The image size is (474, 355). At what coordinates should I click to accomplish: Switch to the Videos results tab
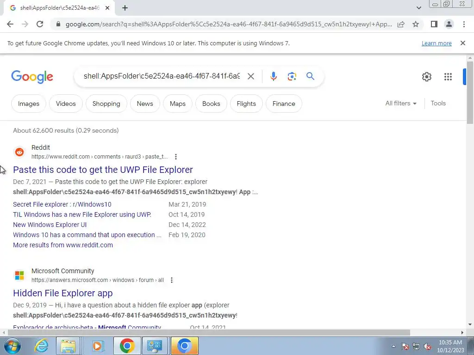click(x=66, y=104)
